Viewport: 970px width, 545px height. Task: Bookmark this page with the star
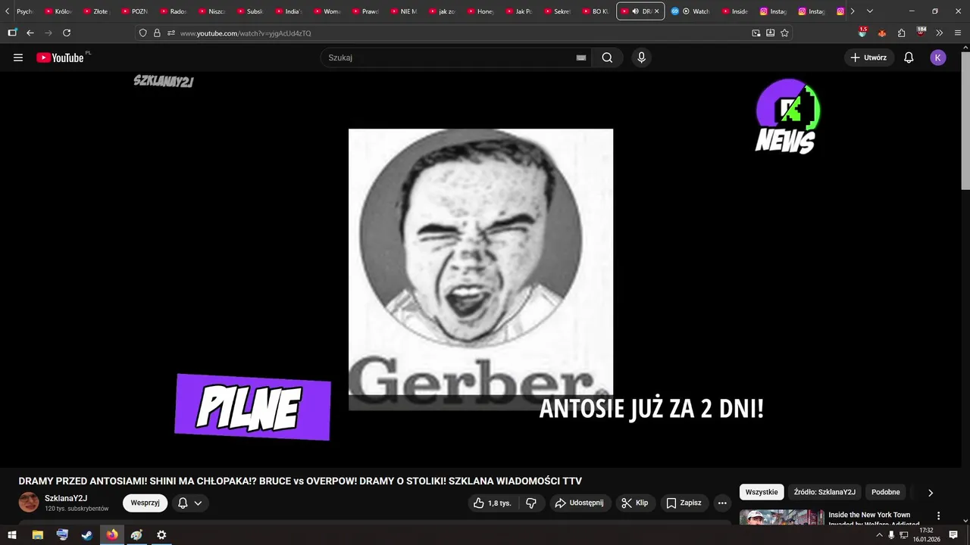(x=784, y=33)
